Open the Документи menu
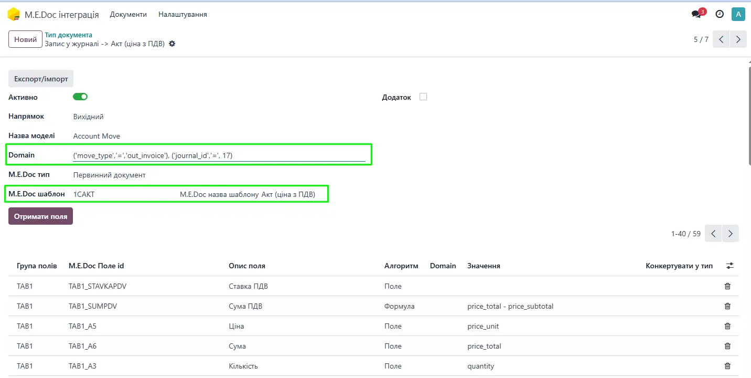 (128, 14)
